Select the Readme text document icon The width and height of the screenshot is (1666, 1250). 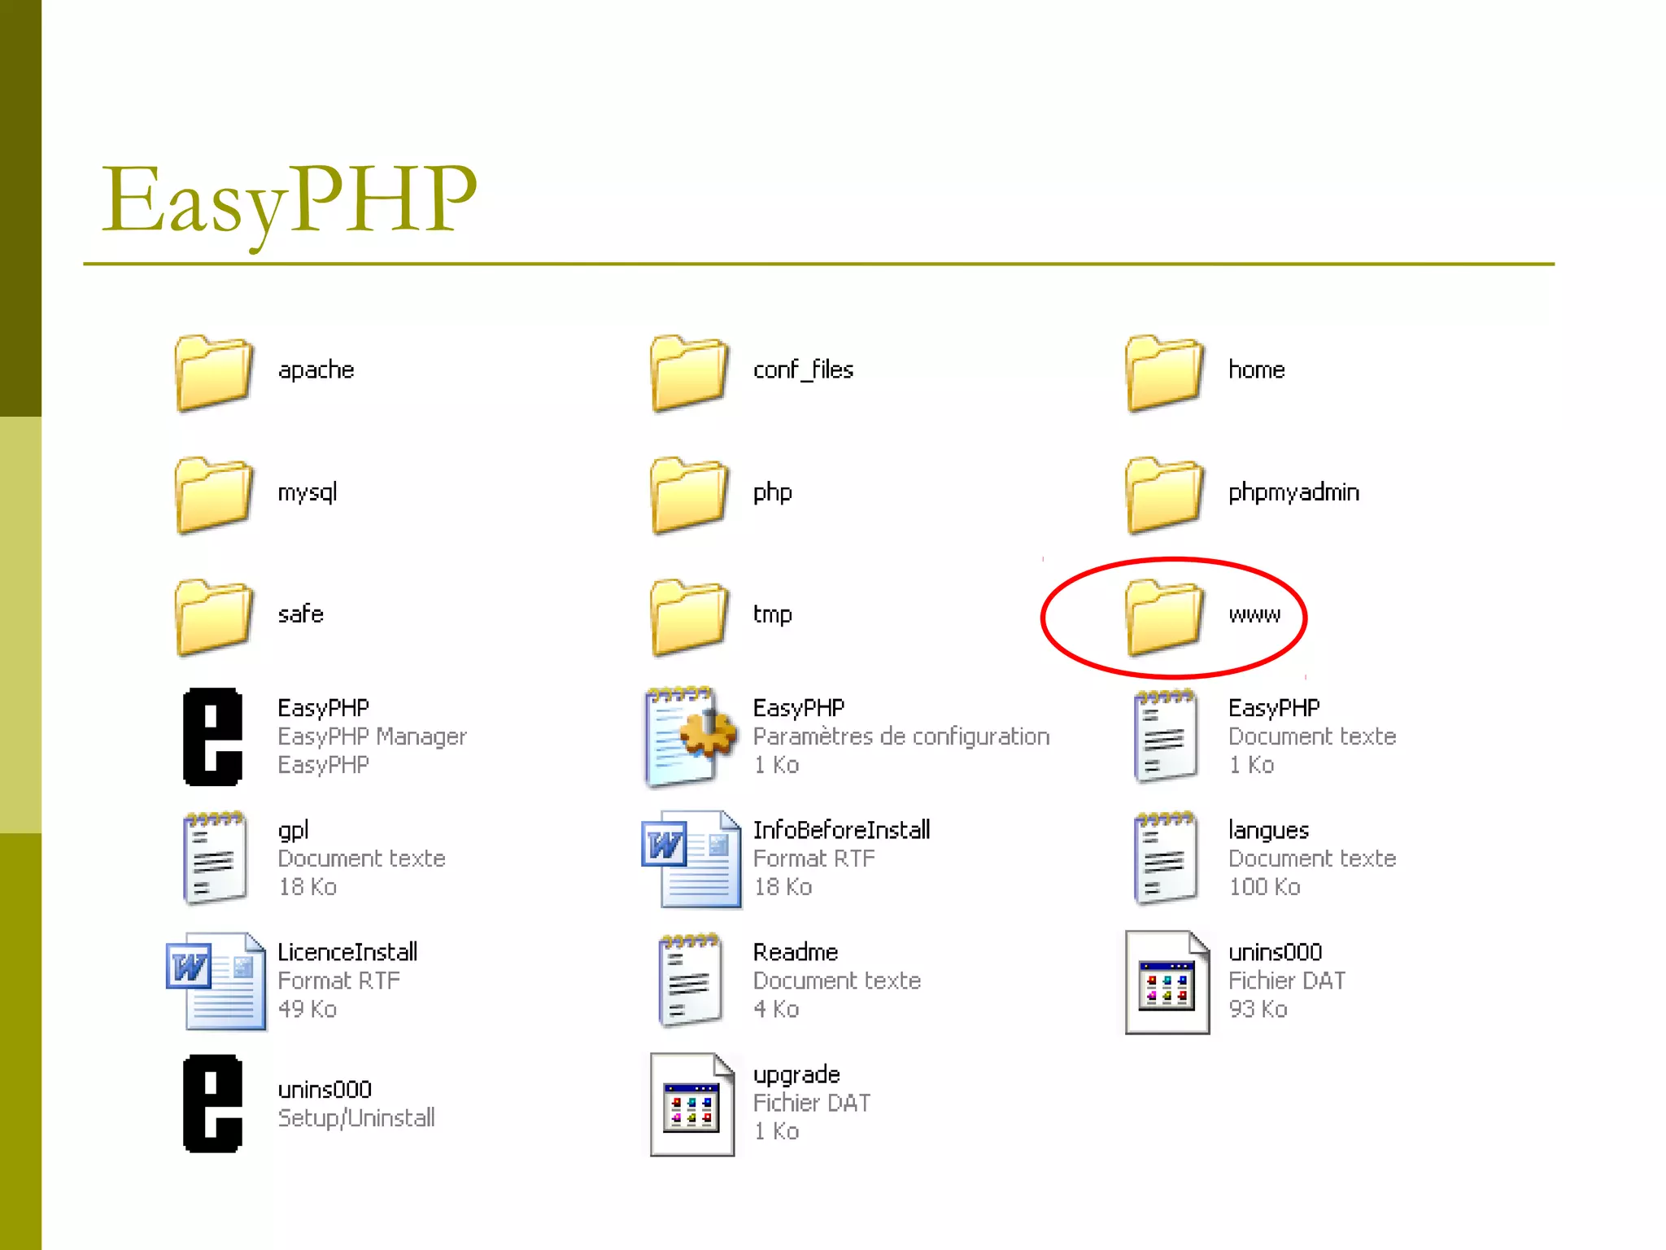point(690,980)
